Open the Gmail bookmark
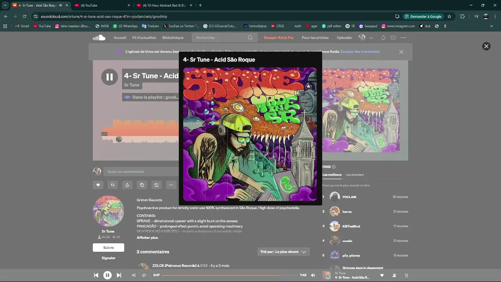This screenshot has height=282, width=501. (22, 26)
